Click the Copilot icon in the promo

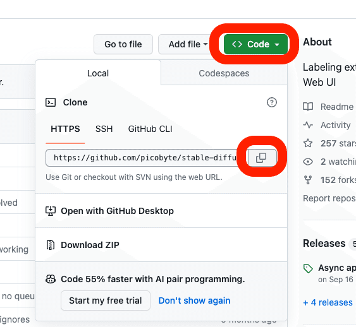click(x=51, y=279)
